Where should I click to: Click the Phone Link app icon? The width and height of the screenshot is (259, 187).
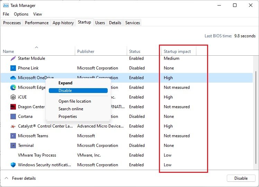pos(13,68)
